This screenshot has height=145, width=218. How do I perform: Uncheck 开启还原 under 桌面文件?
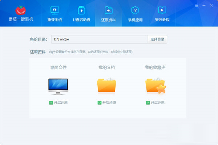coord(51,103)
